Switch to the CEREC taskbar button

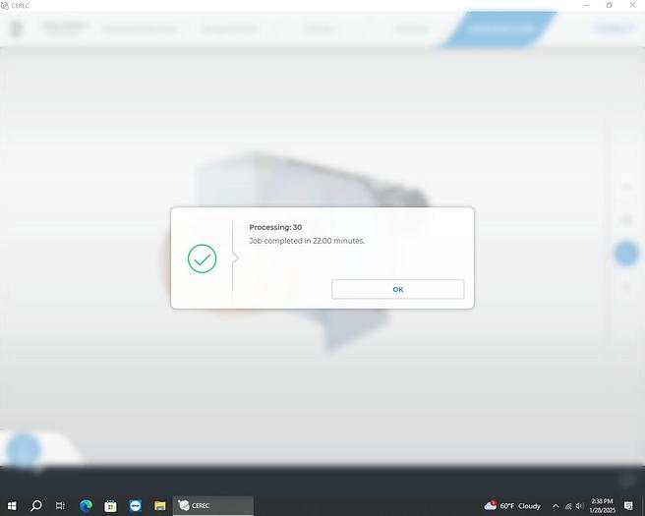[212, 505]
